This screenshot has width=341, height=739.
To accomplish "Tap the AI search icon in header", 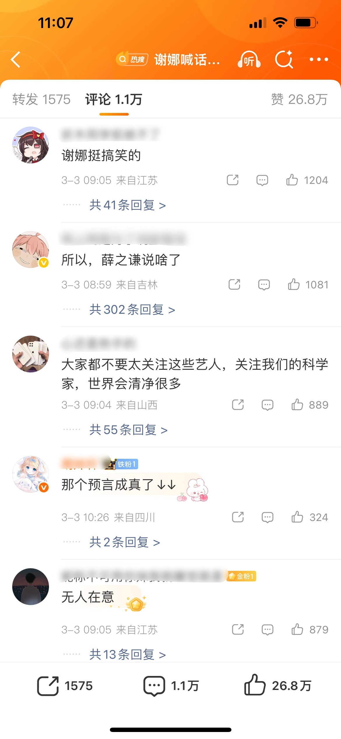I will tap(284, 59).
